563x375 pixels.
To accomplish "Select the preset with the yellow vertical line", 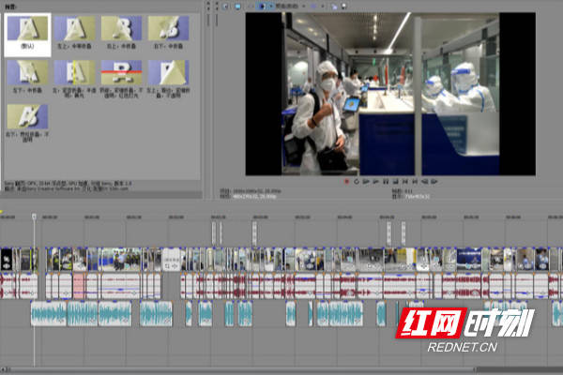I will (74, 79).
